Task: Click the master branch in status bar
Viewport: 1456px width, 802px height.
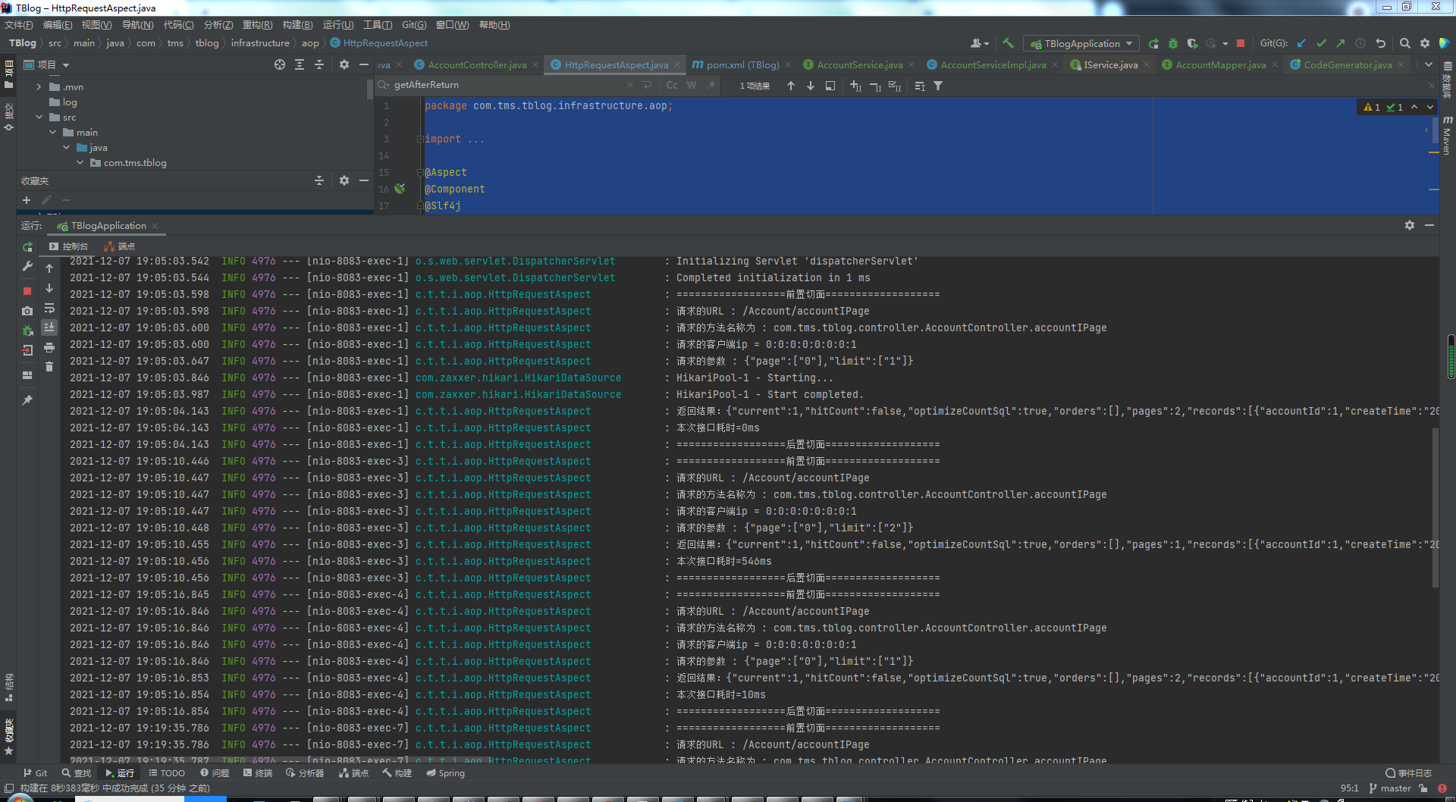Action: point(1395,788)
